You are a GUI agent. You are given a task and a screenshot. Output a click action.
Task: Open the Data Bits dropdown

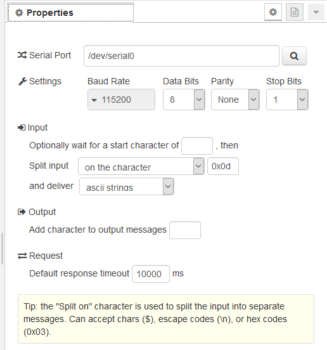click(x=184, y=100)
